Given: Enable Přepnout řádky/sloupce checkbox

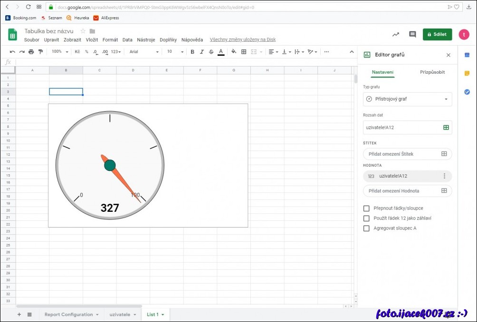Looking at the screenshot, I should pyautogui.click(x=366, y=208).
